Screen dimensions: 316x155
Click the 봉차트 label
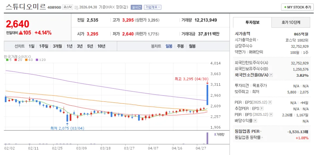pos(156,46)
